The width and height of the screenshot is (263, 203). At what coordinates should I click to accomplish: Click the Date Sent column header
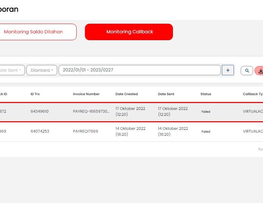click(x=166, y=94)
